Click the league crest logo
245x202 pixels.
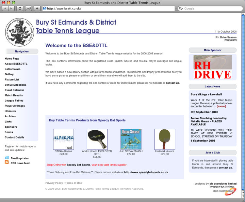pyautogui.click(x=20, y=32)
